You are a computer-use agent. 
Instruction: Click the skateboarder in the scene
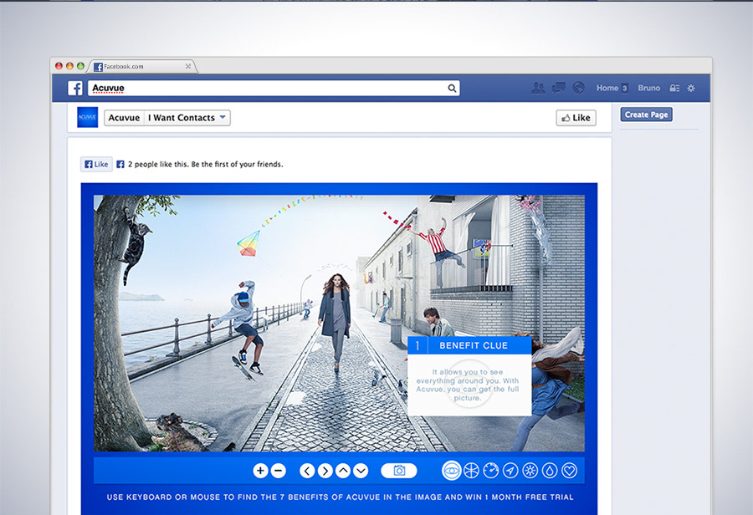pos(243,328)
